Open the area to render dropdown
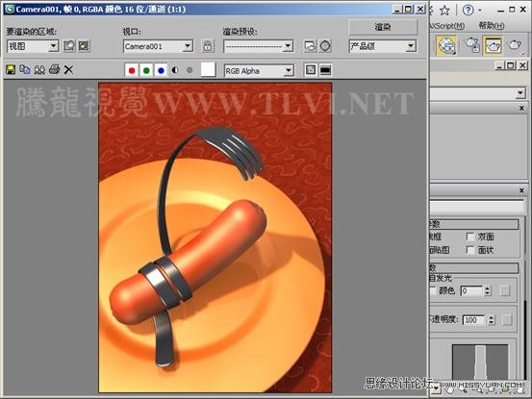Screen dimensions: 532x399 (x=33, y=46)
